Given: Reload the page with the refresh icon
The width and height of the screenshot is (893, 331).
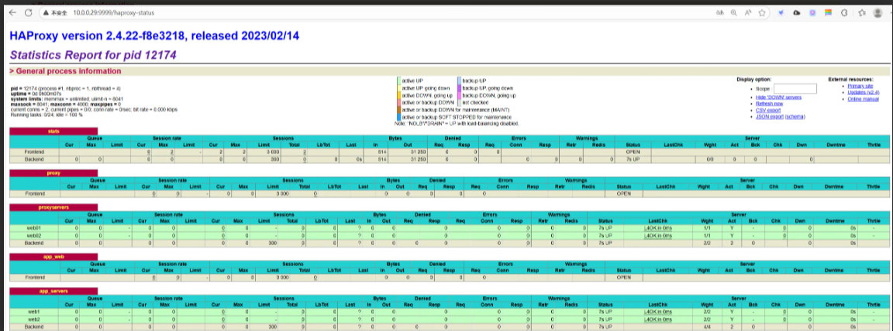Looking at the screenshot, I should pyautogui.click(x=29, y=12).
